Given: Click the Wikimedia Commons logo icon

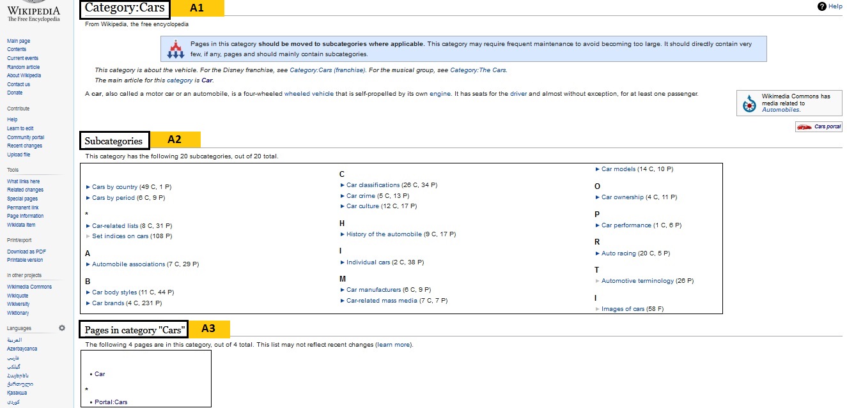Looking at the screenshot, I should tap(749, 103).
